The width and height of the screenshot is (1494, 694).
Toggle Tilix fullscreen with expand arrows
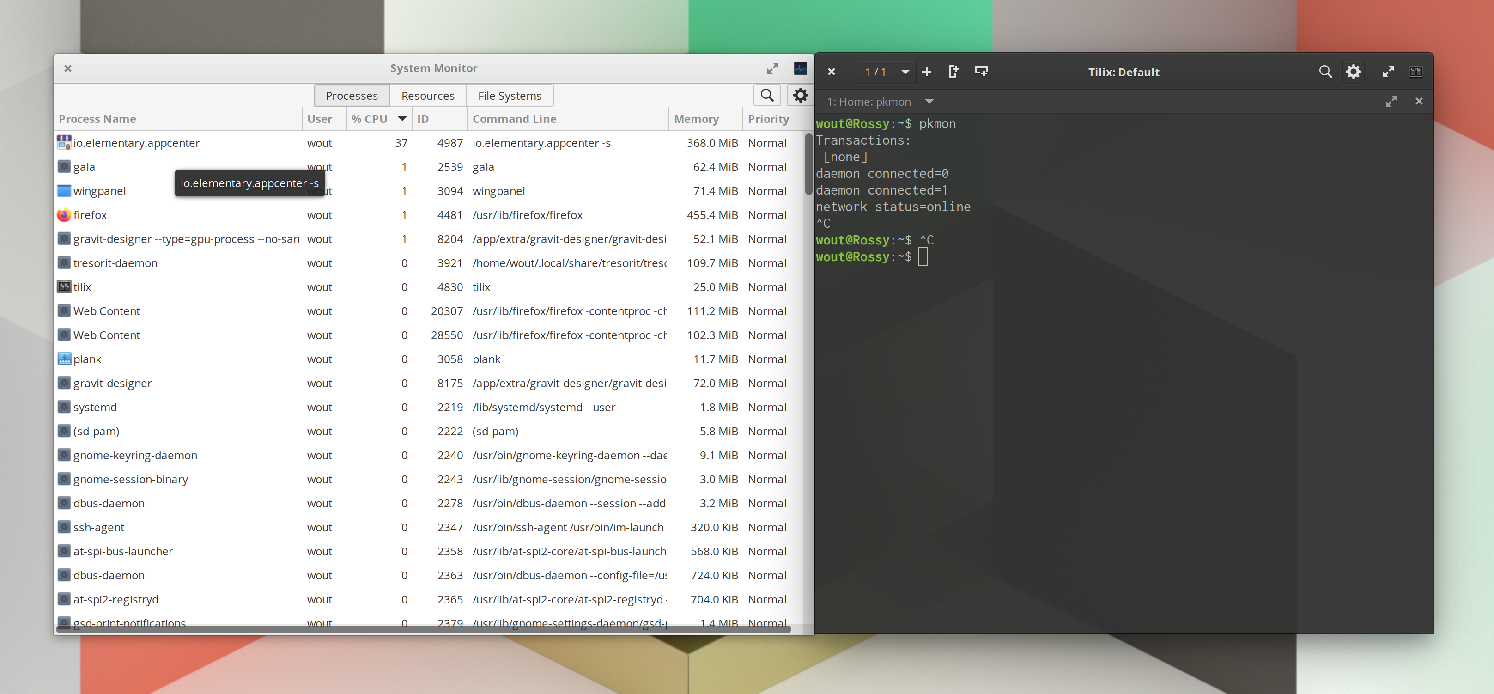[x=1389, y=71]
